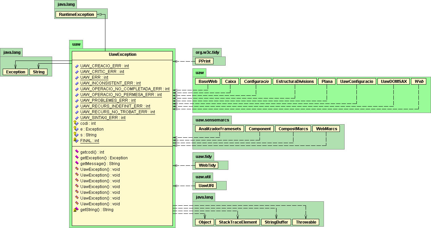This screenshot has height=228, width=431.
Task: Select the AnalitzadorFramesets class box
Action: click(x=220, y=129)
